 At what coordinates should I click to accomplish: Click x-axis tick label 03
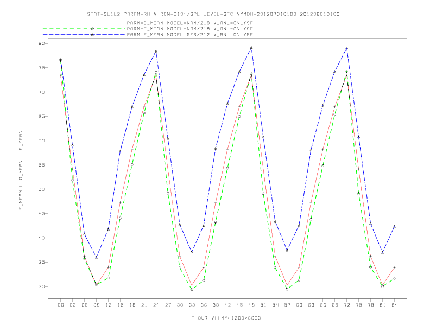pyautogui.click(x=72, y=305)
